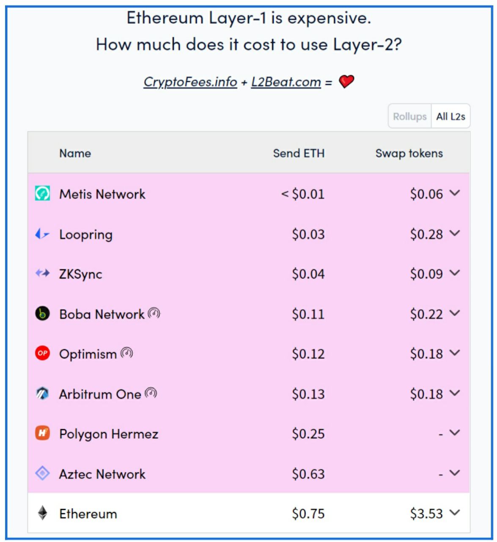
Task: Click the black Ethereum logo icon
Action: (42, 513)
